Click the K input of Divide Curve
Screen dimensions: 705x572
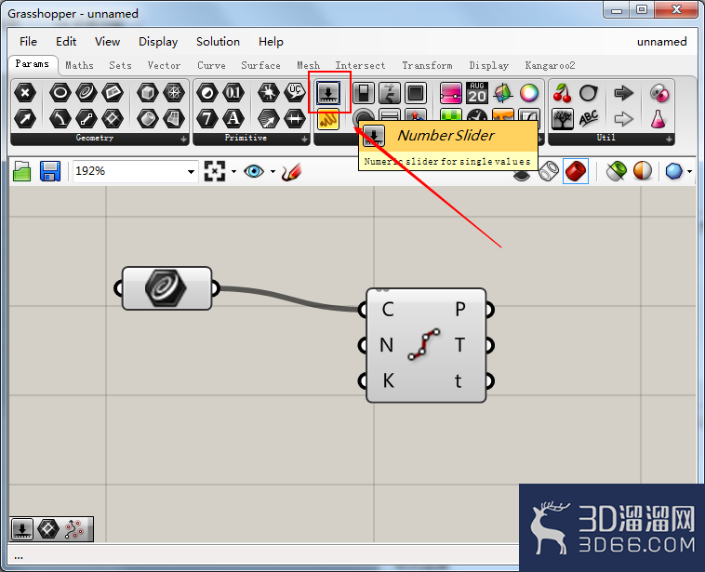388,381
